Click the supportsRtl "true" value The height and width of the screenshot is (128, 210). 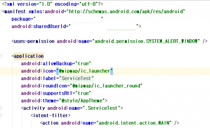83,93
